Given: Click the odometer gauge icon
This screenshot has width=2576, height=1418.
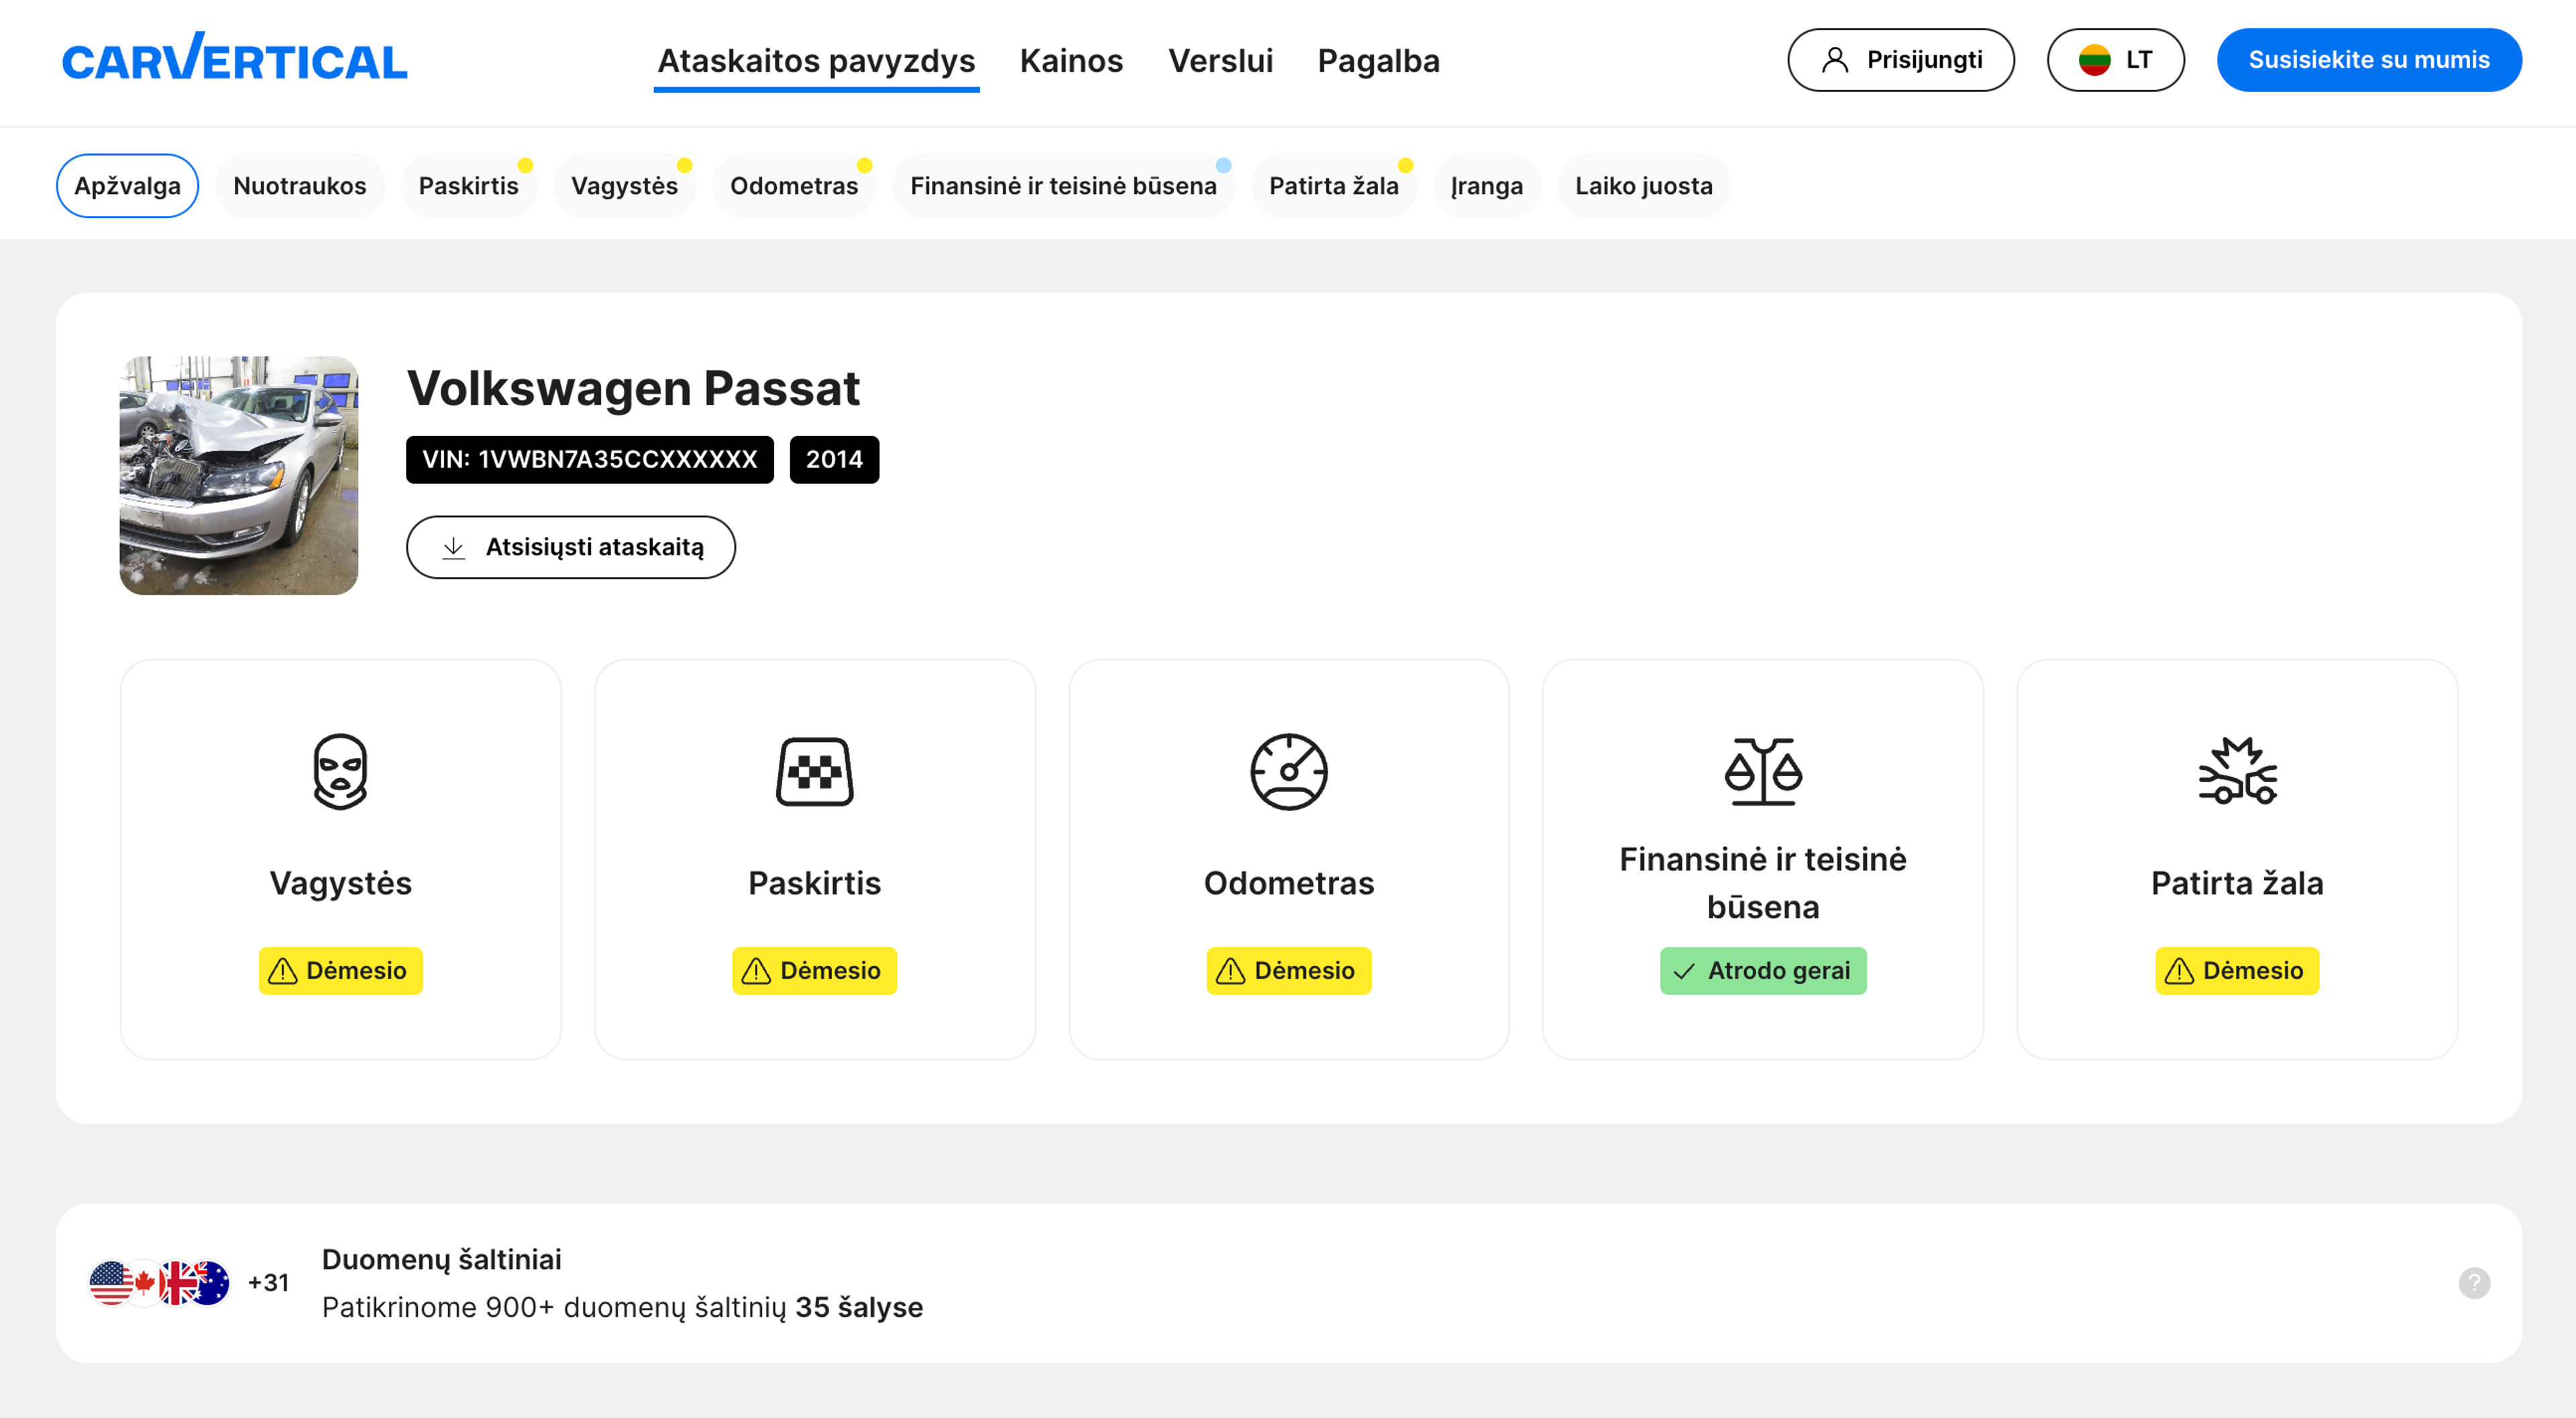Looking at the screenshot, I should point(1288,771).
